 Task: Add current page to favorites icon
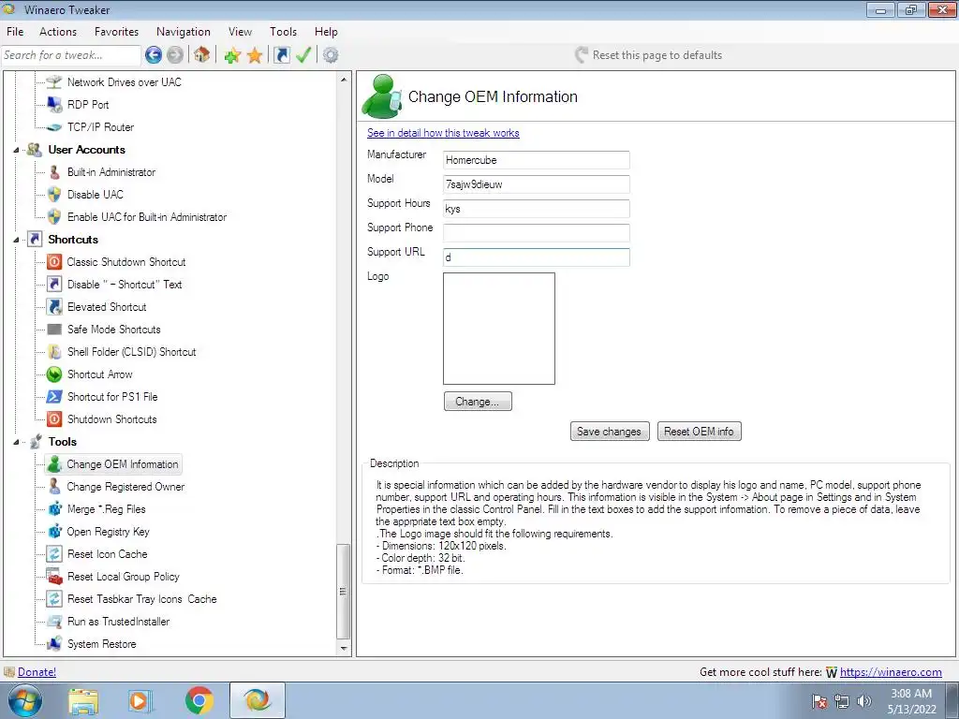pos(232,55)
